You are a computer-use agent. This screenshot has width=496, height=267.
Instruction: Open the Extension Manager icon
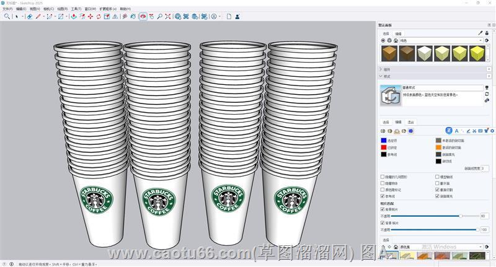click(x=205, y=17)
